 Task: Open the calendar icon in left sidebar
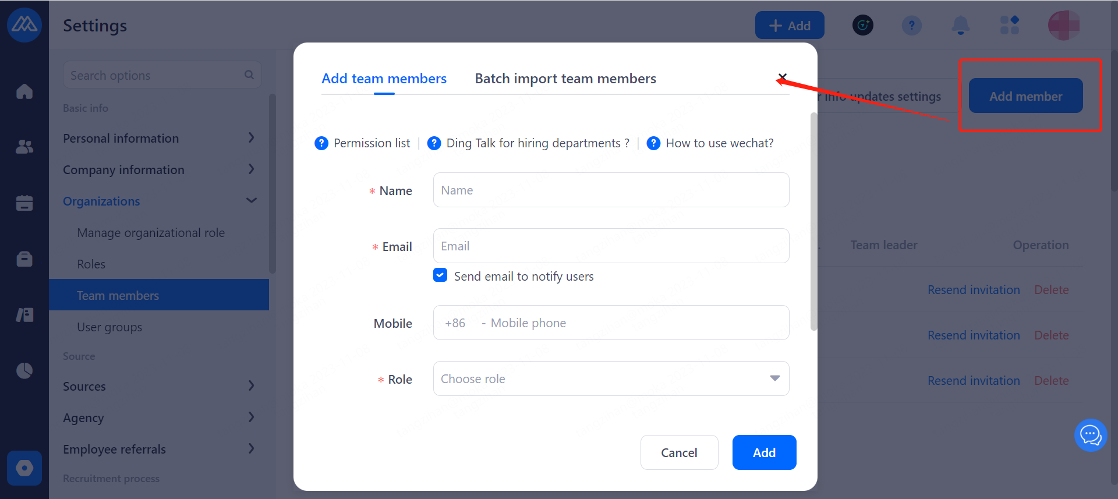click(x=24, y=203)
